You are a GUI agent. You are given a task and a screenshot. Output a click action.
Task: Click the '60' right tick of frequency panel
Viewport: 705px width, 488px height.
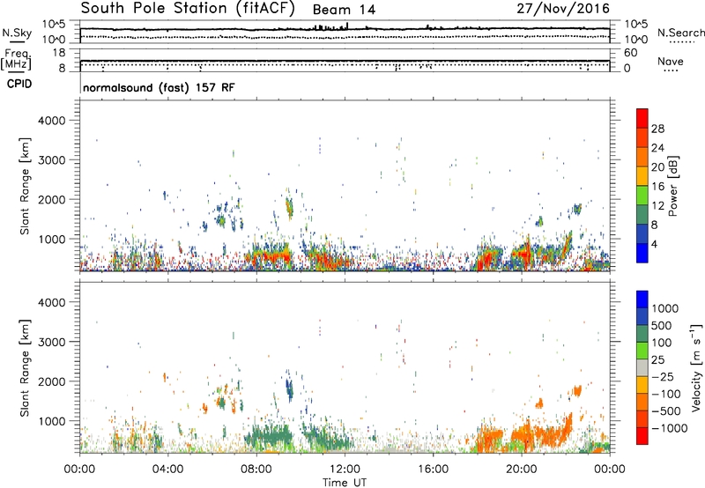(630, 53)
